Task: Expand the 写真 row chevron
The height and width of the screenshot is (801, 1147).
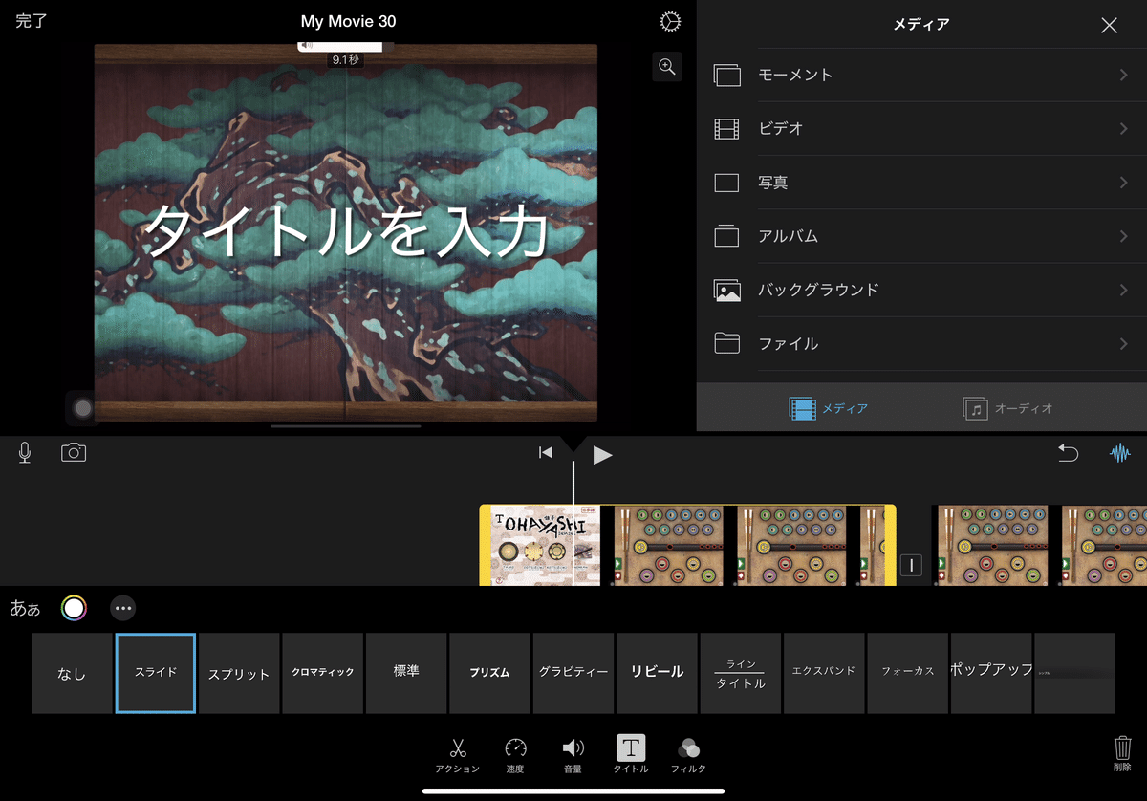Action: pyautogui.click(x=1124, y=183)
